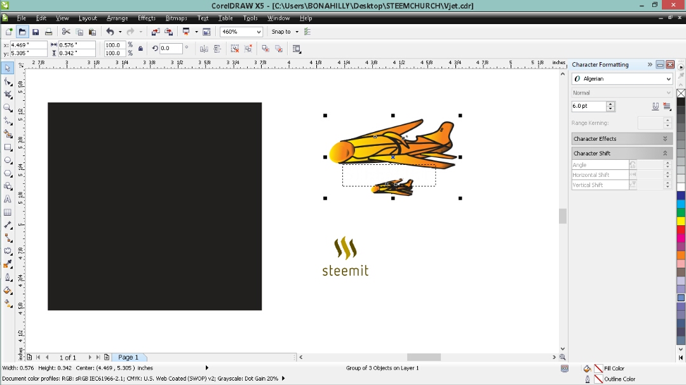Open the File menu

22,18
